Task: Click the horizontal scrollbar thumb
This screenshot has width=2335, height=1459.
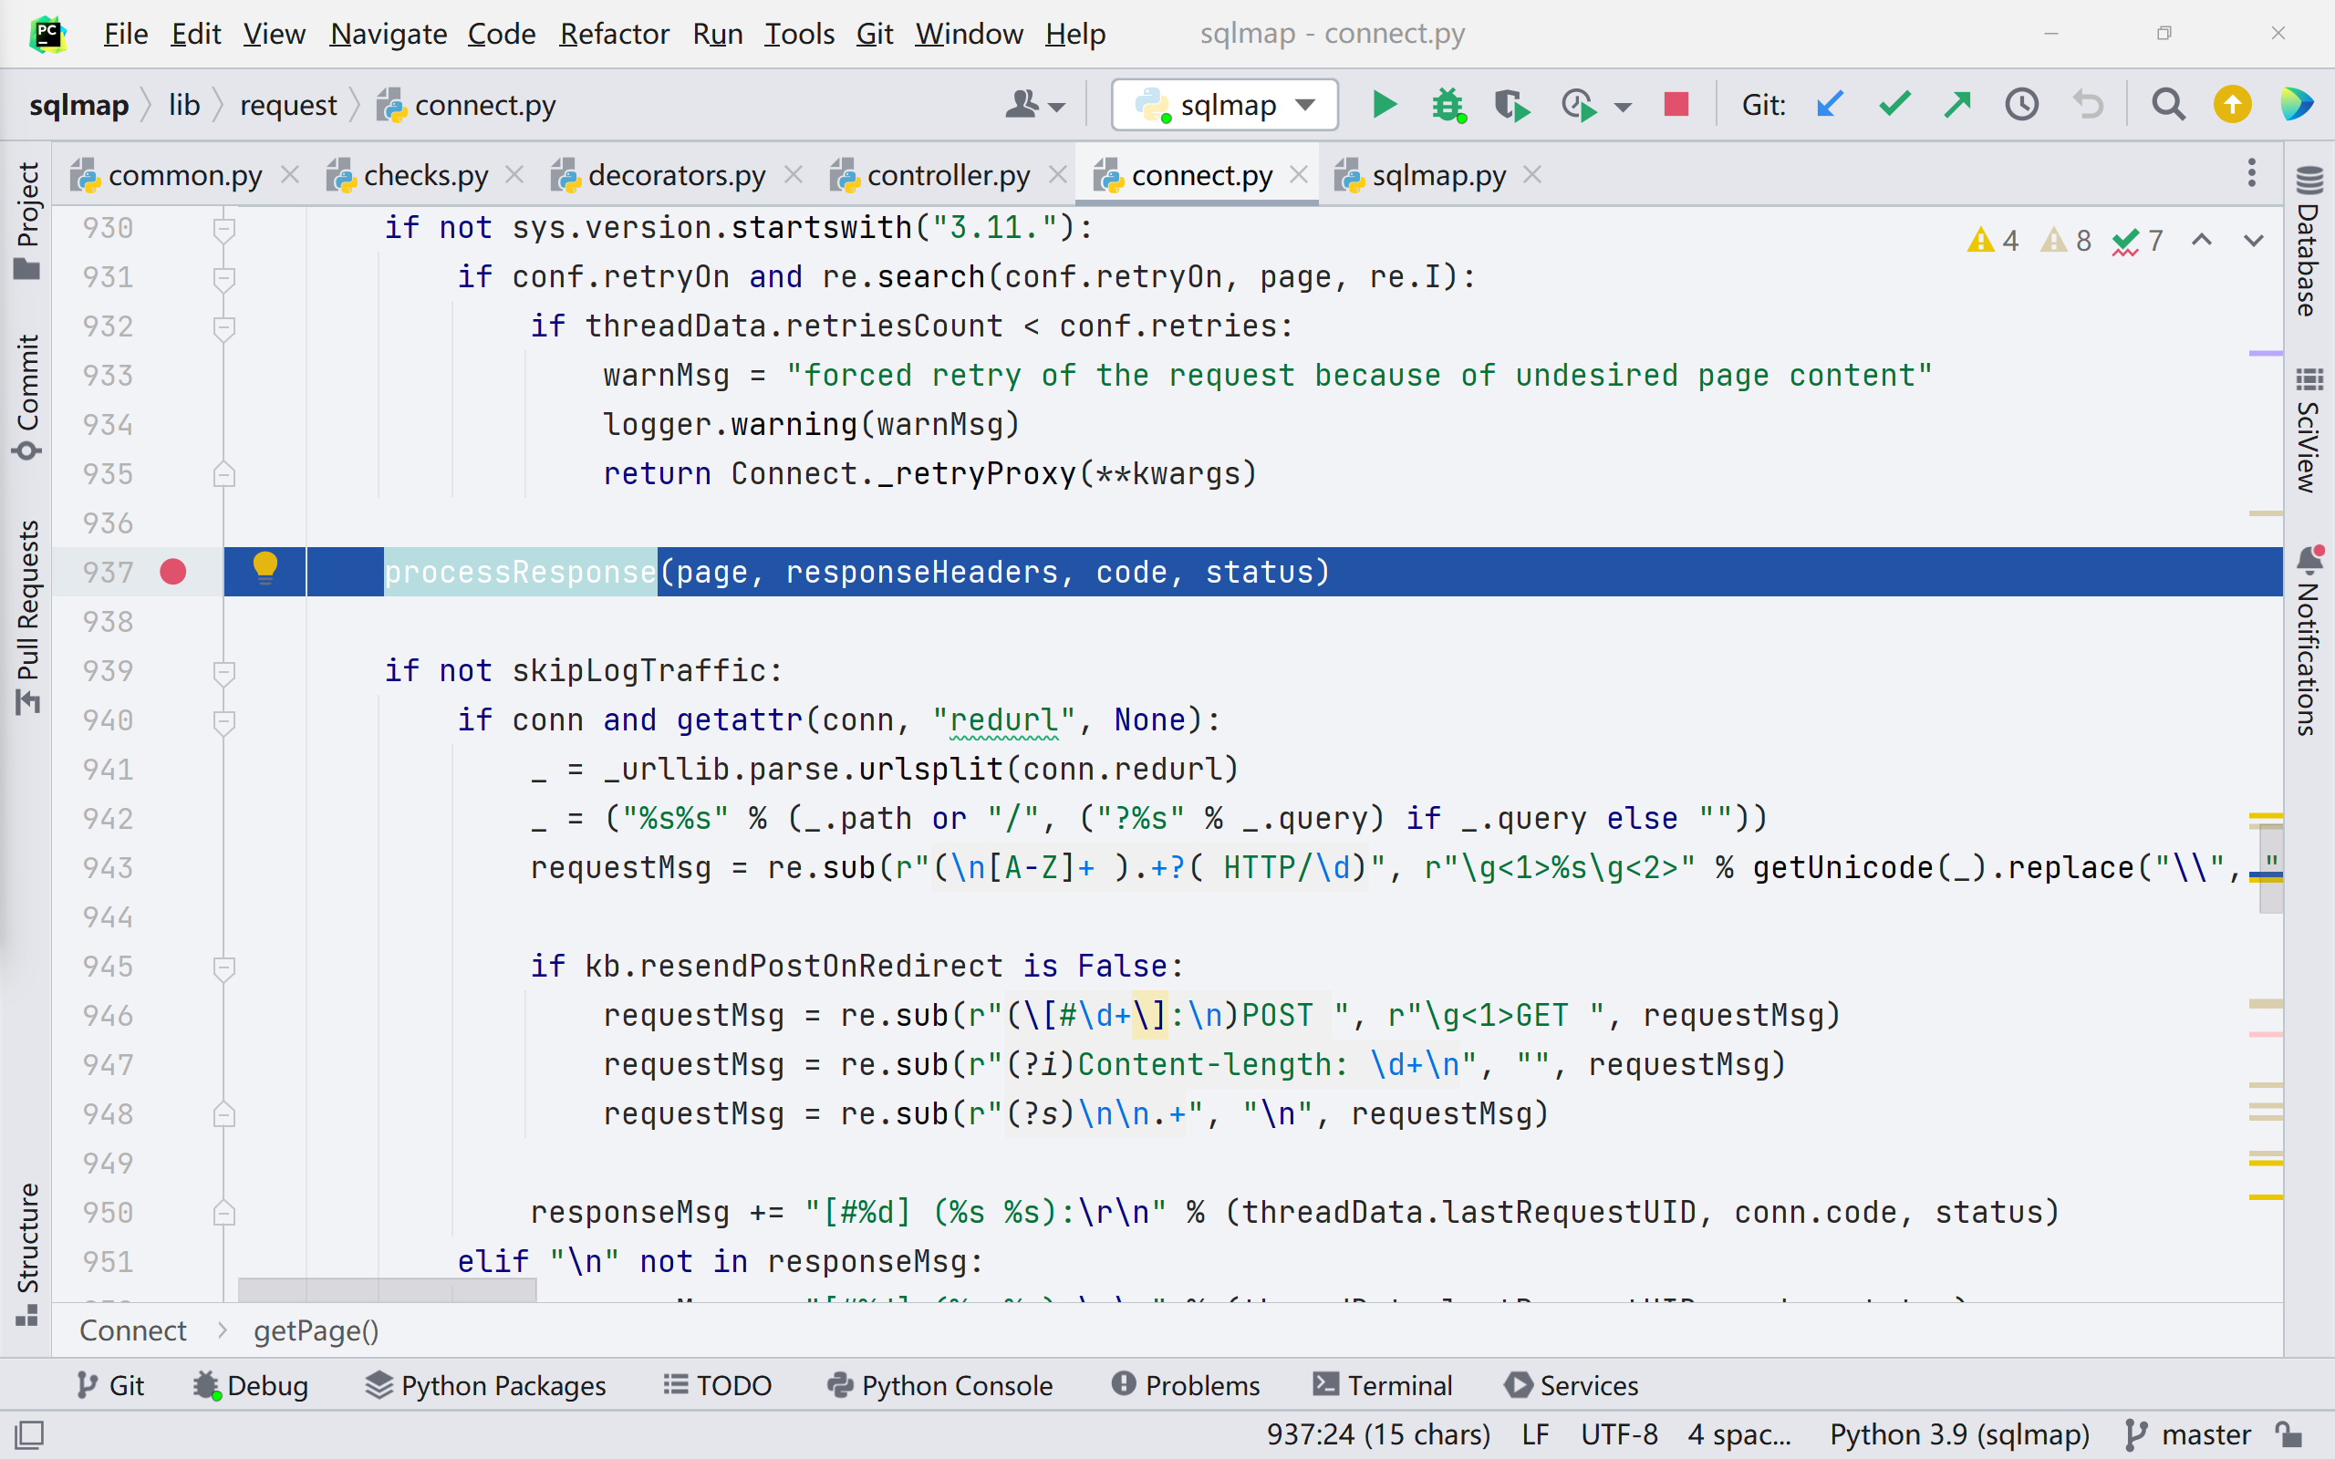Action: click(386, 1290)
